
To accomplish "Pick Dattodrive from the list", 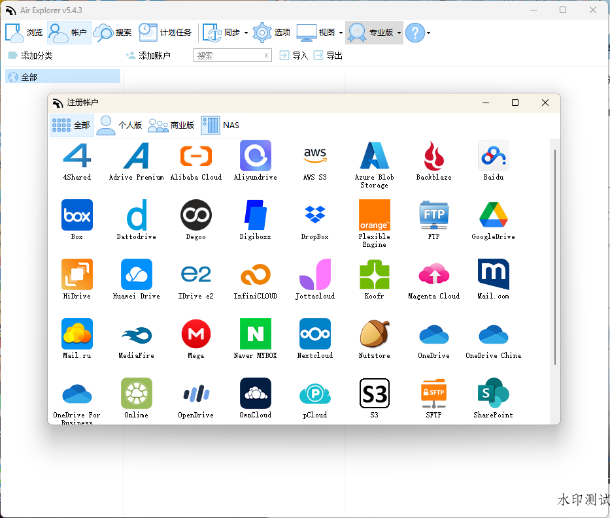I will tap(137, 215).
